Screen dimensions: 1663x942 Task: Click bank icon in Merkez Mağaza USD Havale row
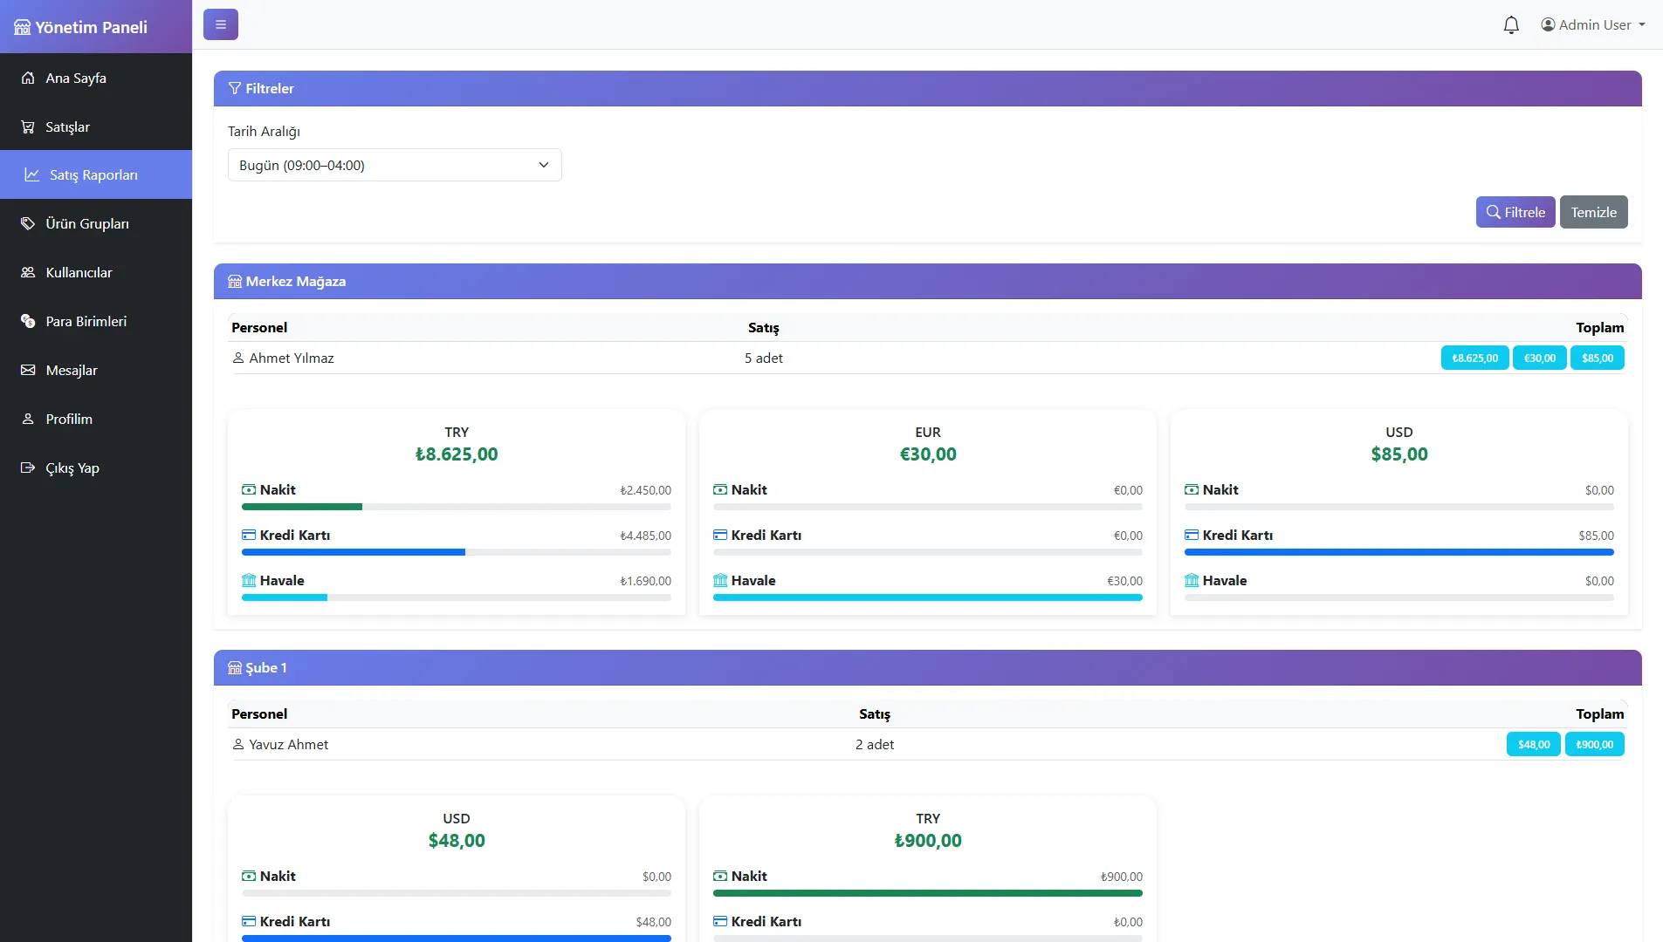(x=1192, y=581)
